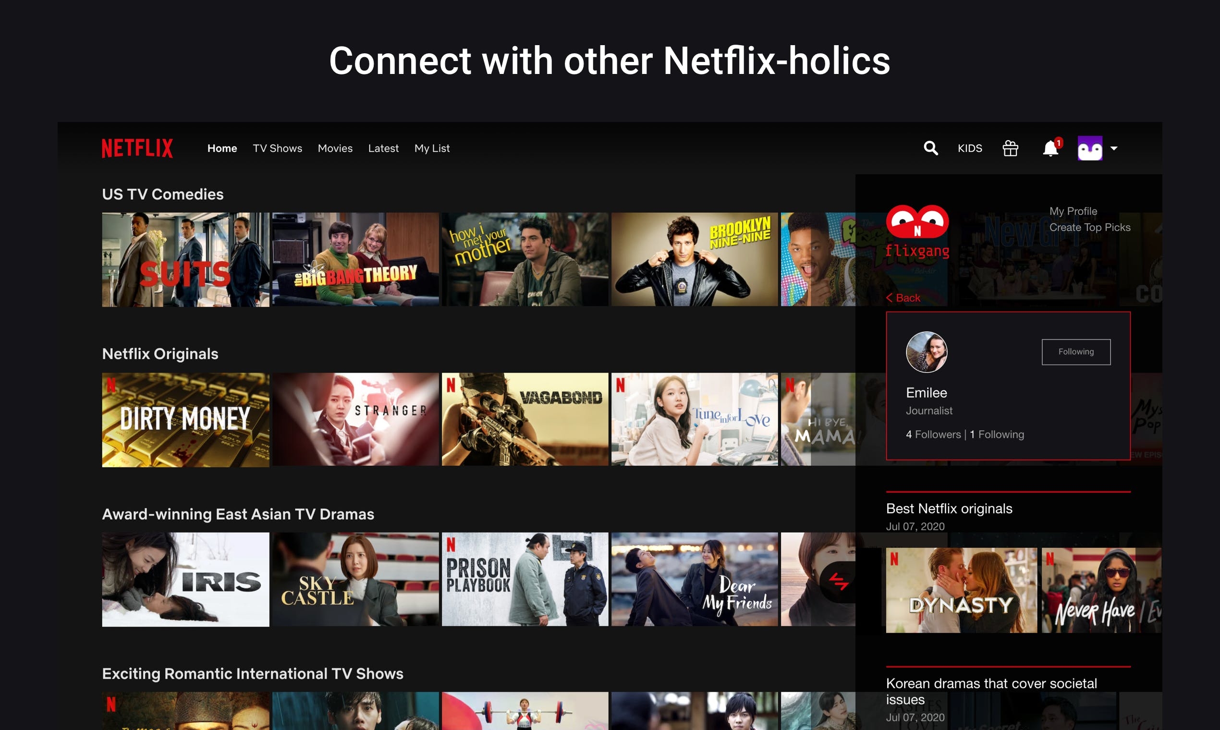Open How I Met Your Mother thumbnail
1220x730 pixels.
(x=525, y=260)
